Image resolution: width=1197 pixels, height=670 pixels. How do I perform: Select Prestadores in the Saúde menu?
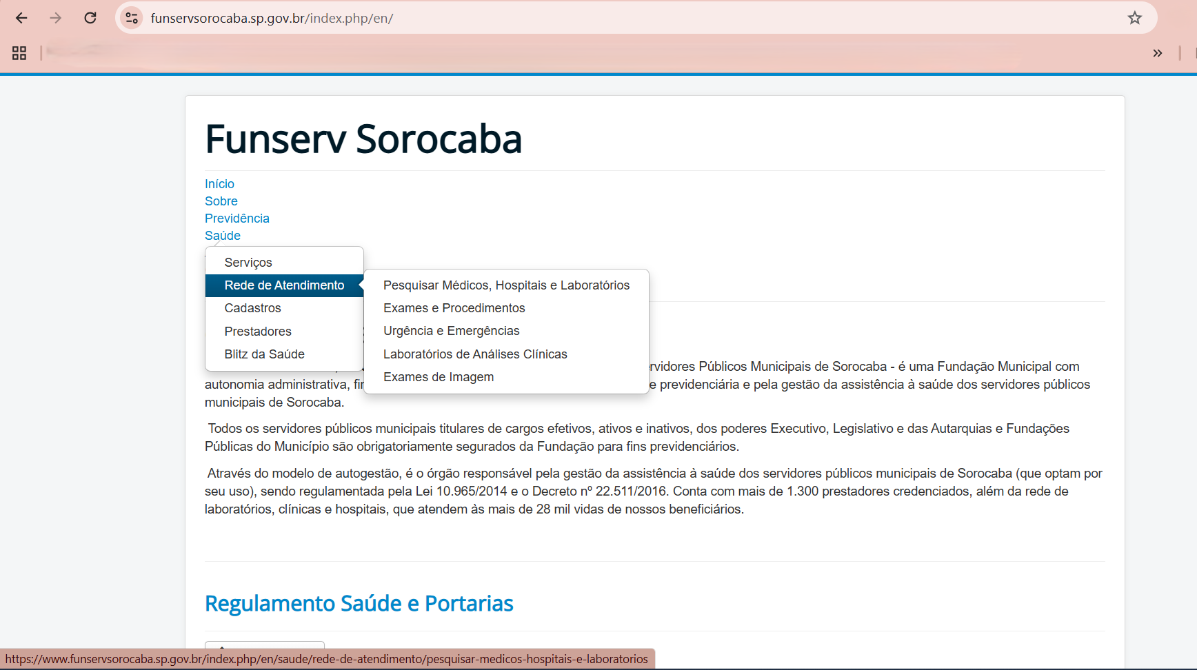point(284,332)
